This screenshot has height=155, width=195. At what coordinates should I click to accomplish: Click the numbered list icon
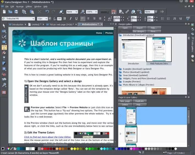coord(168,19)
